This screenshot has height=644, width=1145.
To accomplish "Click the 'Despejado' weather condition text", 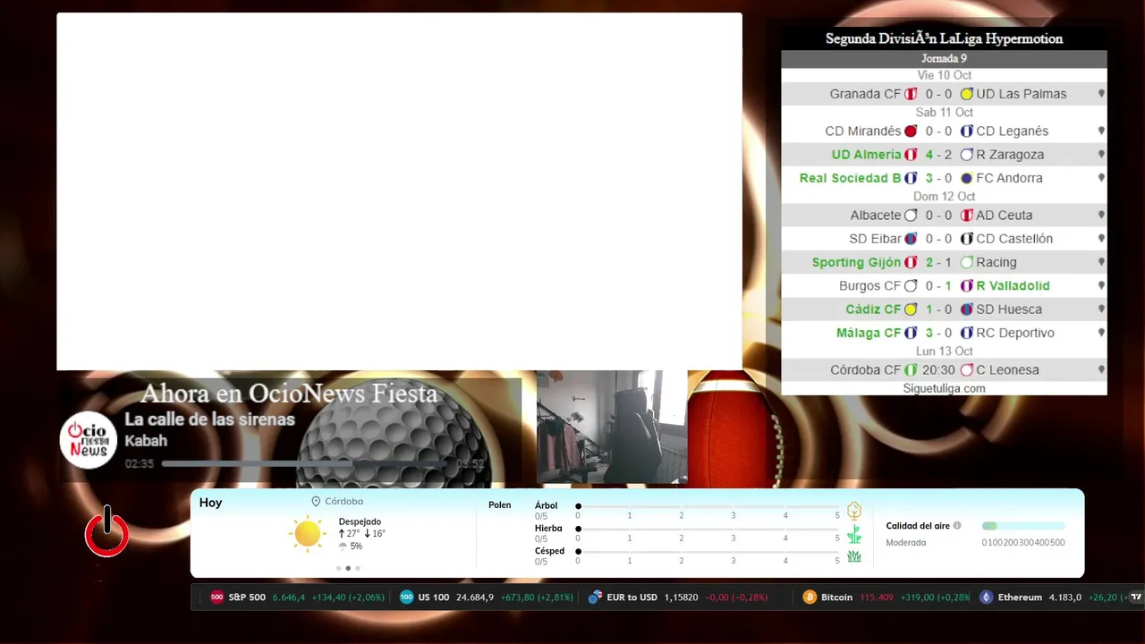I will [360, 521].
